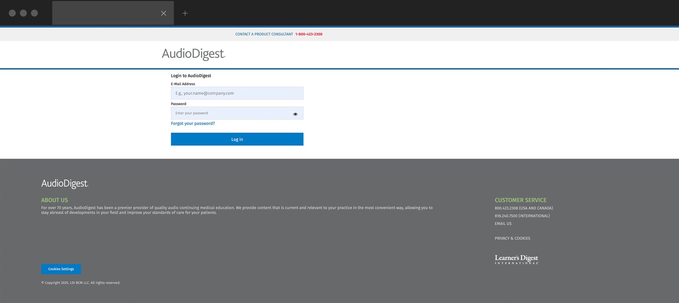Toggle password visibility eye icon
The width and height of the screenshot is (679, 303).
coord(295,114)
